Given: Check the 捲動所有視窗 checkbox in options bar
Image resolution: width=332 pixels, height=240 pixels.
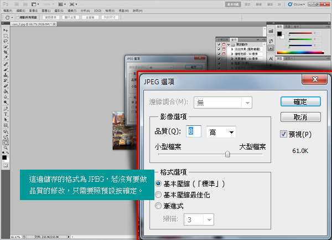Looking at the screenshot, I should point(18,17).
